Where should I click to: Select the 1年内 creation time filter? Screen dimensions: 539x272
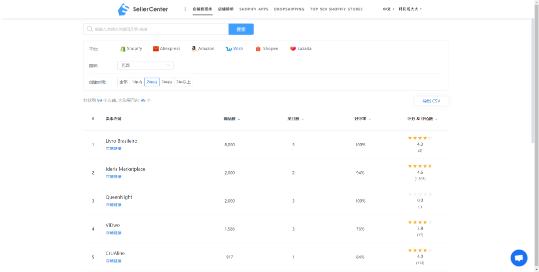tap(137, 82)
